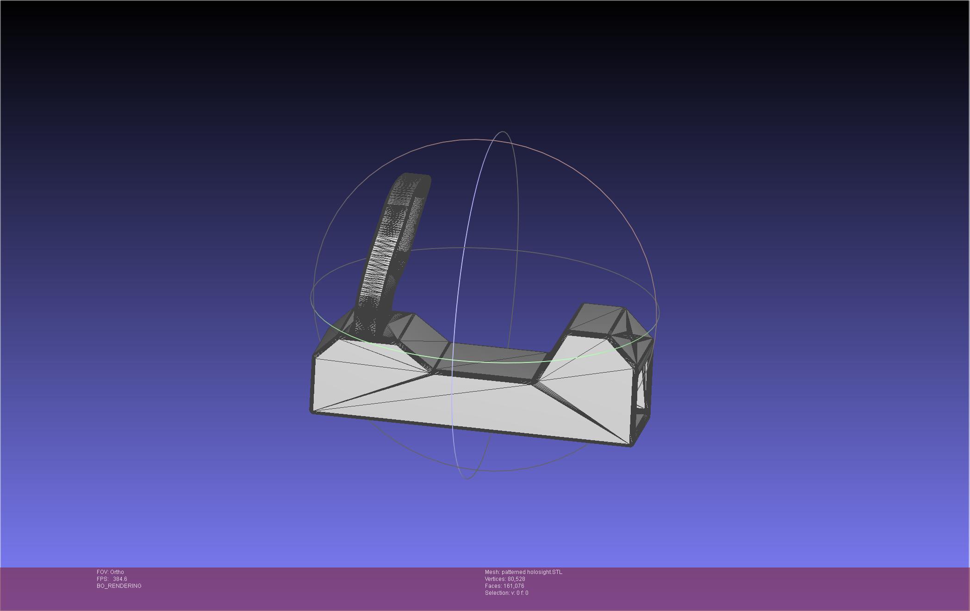Click empty dark background above the trackball
This screenshot has height=611, width=970.
(486, 69)
